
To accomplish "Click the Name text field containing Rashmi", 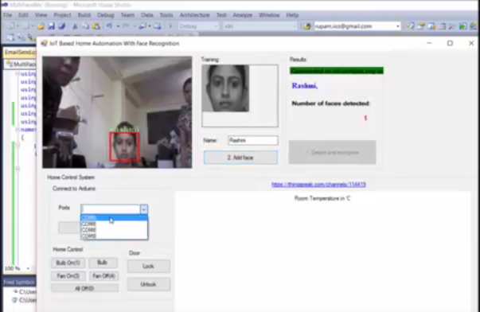I will coord(253,140).
